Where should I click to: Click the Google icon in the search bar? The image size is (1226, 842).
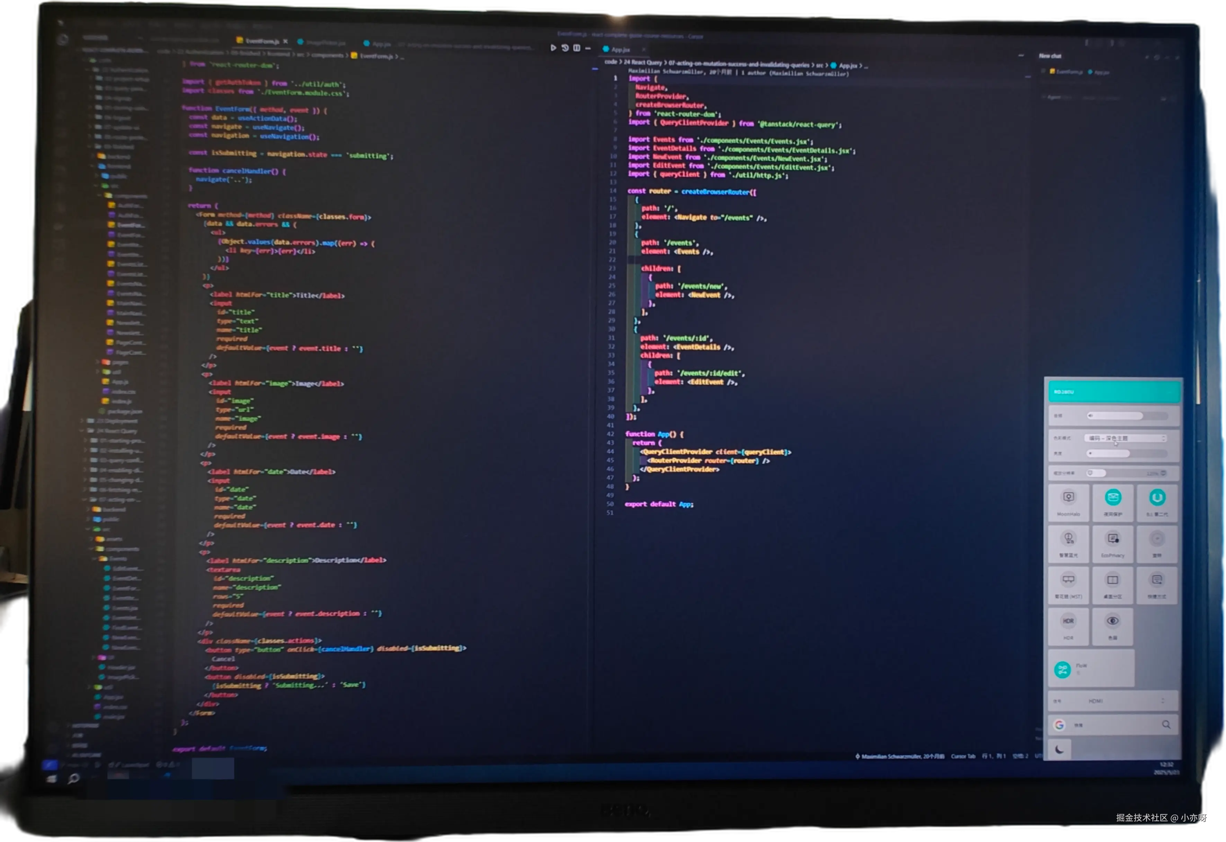tap(1059, 725)
